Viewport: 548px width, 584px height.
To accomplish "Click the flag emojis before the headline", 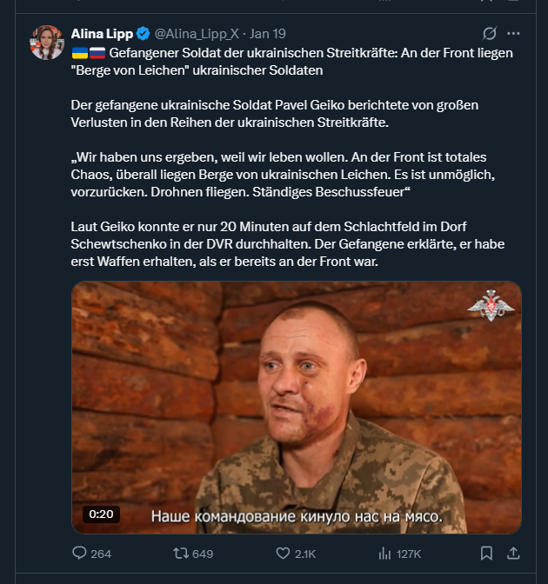I will click(88, 53).
